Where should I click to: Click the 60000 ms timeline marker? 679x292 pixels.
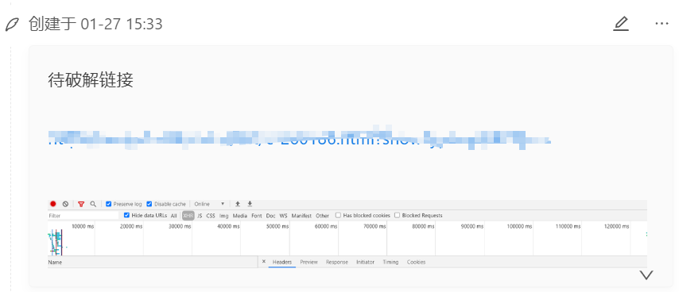(326, 226)
